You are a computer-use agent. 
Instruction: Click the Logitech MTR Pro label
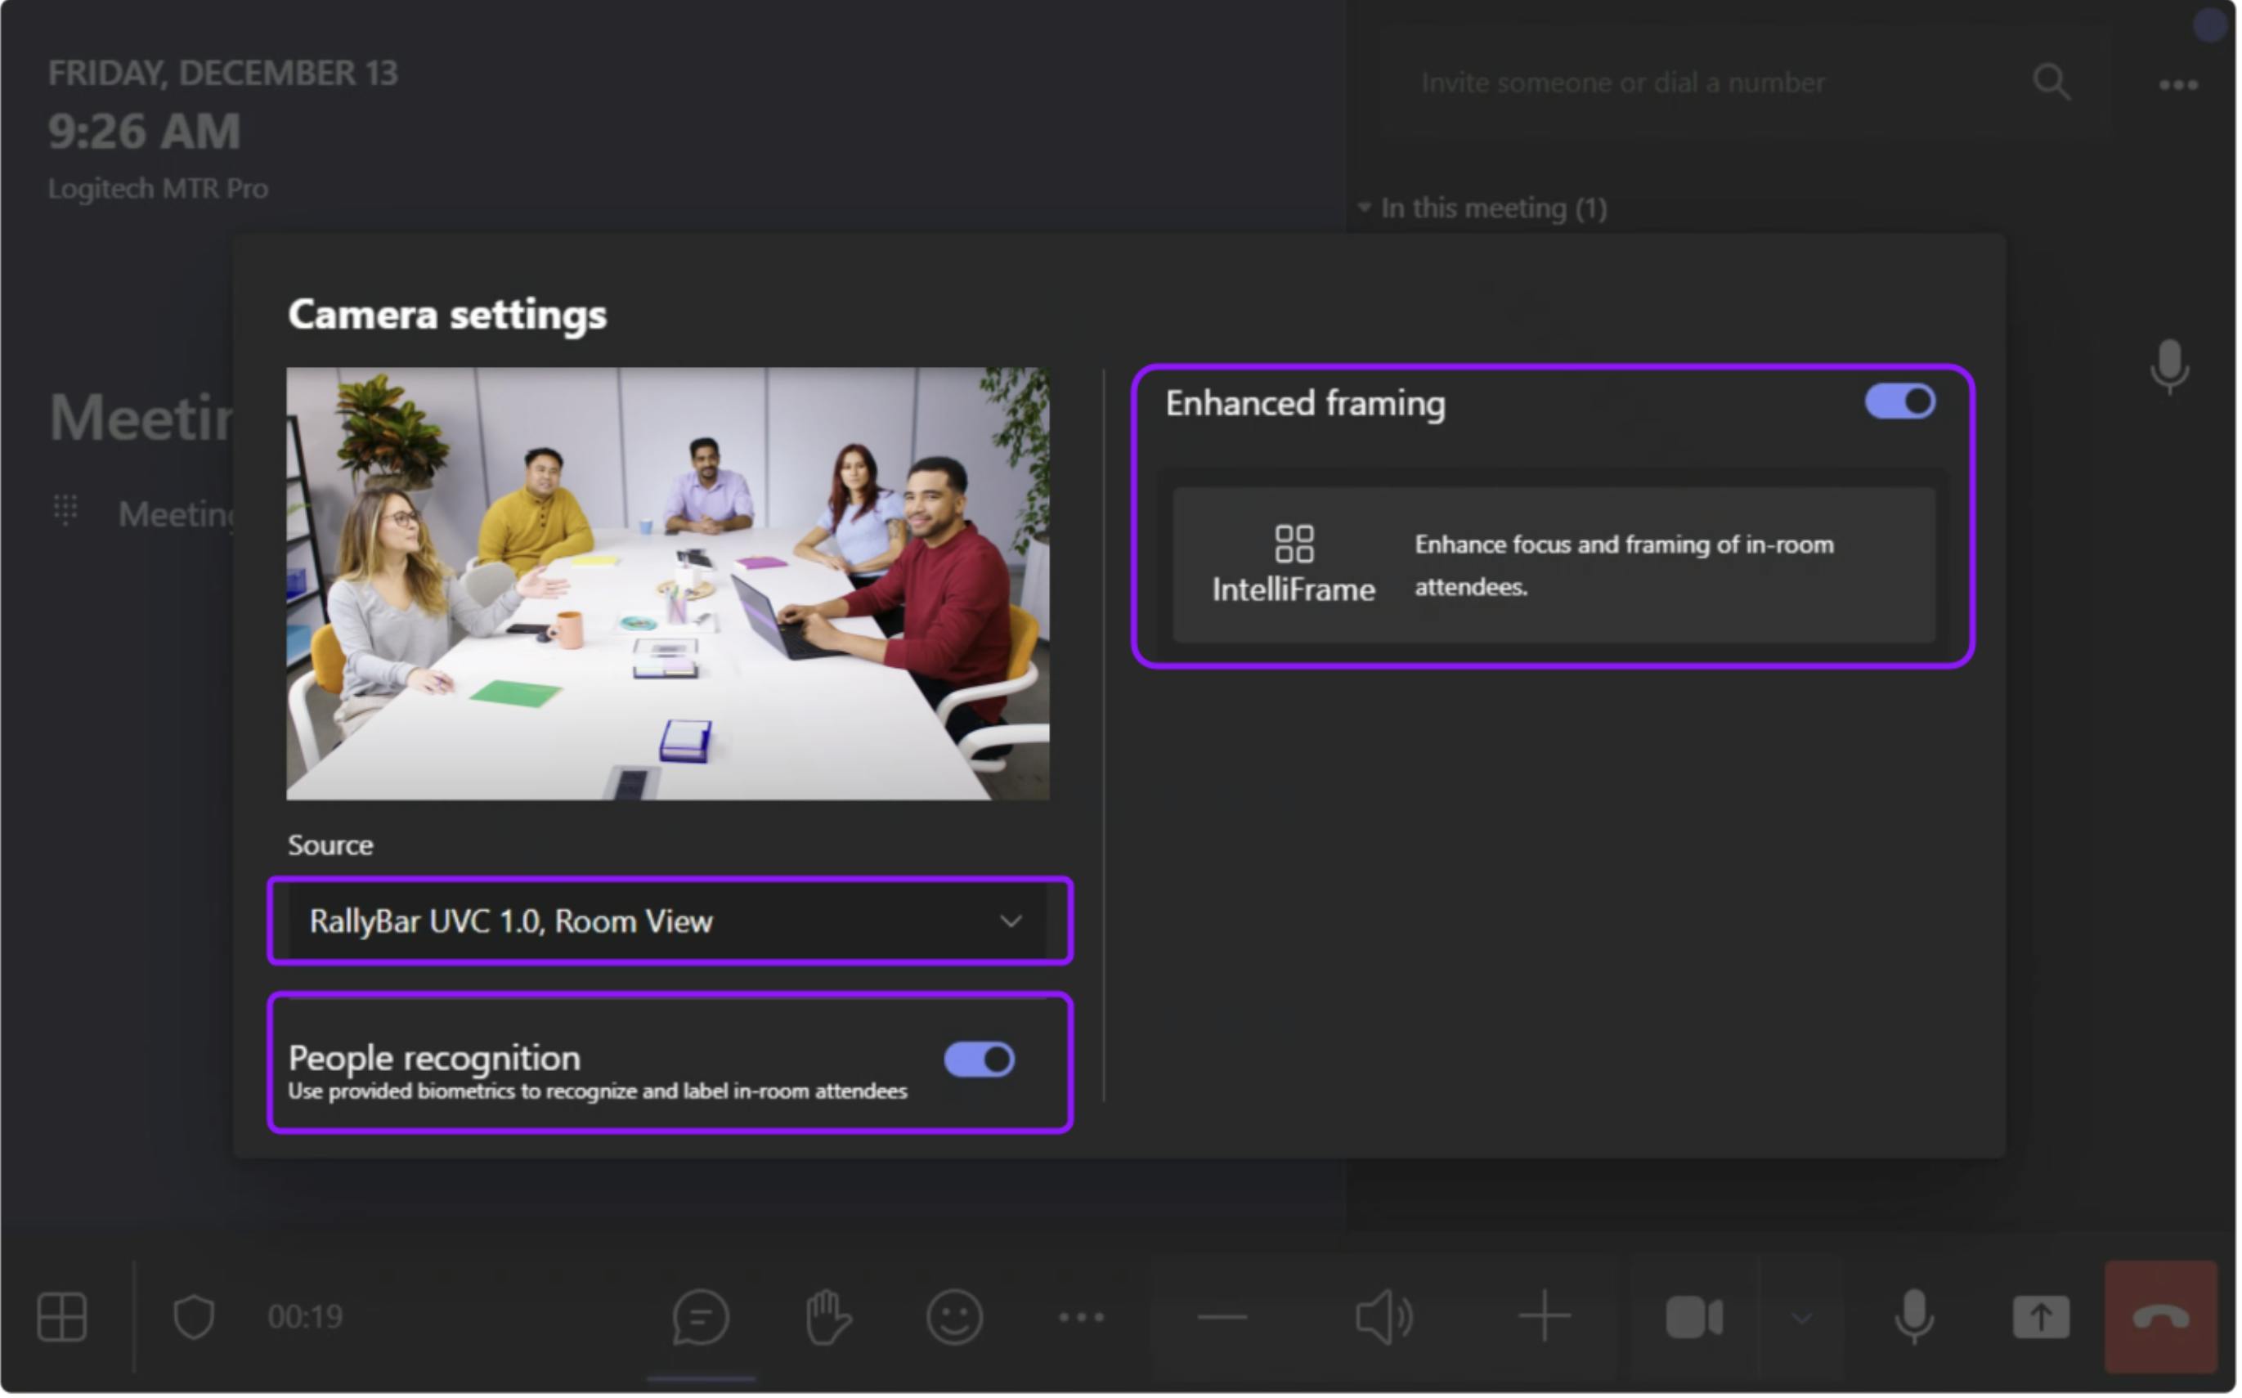point(158,190)
